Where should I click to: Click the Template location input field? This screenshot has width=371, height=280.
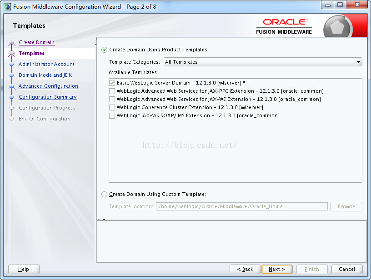[241, 206]
